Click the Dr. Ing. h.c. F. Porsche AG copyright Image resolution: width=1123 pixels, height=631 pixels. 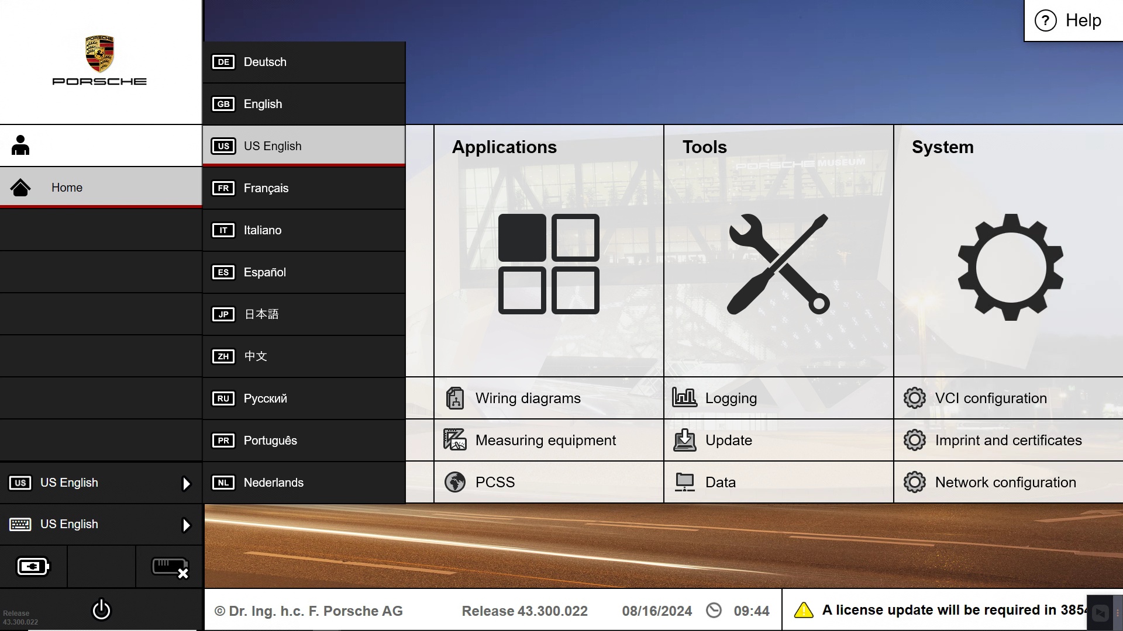[309, 611]
